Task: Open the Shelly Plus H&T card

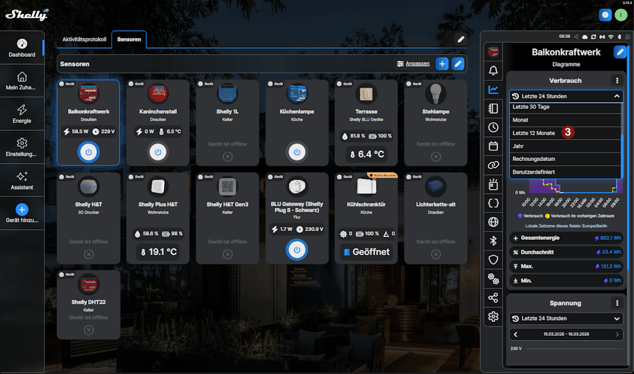Action: [157, 218]
